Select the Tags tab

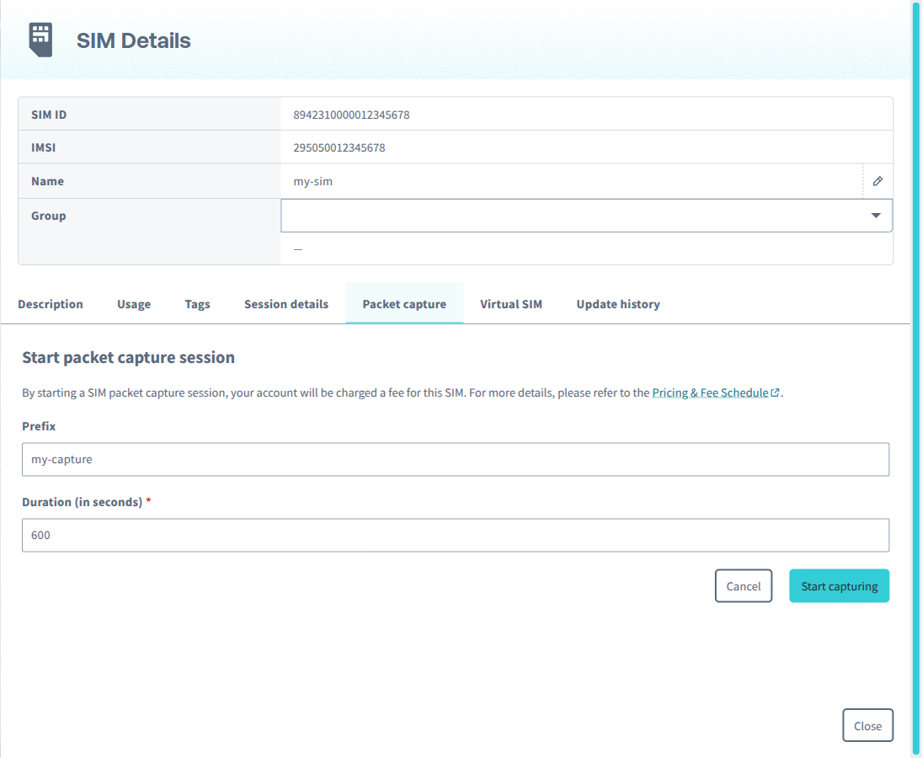pyautogui.click(x=197, y=304)
